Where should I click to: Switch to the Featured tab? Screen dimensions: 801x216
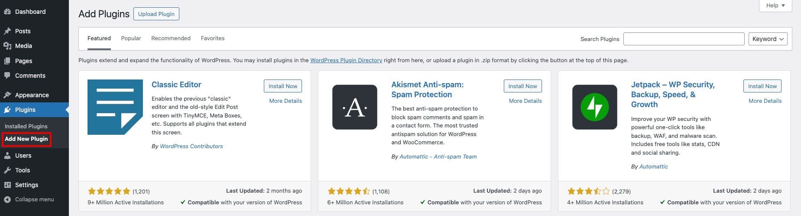pyautogui.click(x=99, y=38)
